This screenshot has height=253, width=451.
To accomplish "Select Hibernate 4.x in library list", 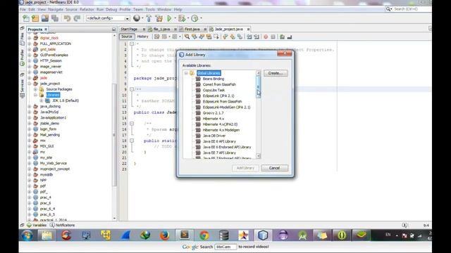I will coord(213,119).
